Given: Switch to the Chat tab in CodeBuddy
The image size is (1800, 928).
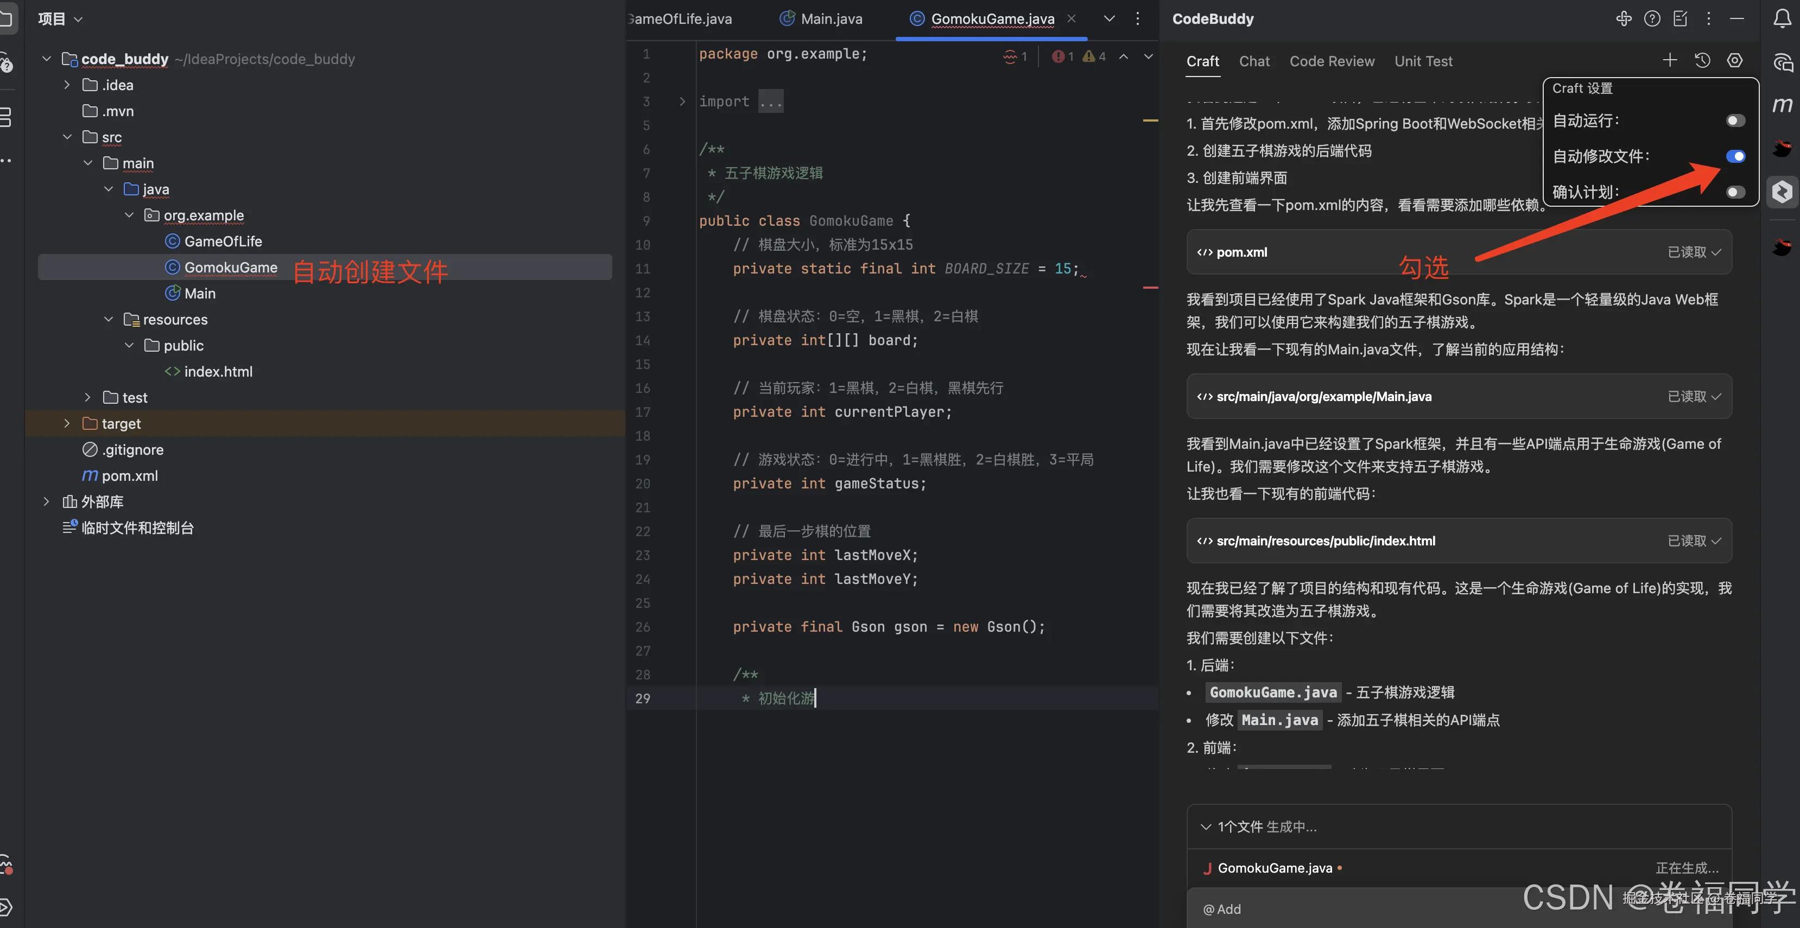Looking at the screenshot, I should click(x=1254, y=61).
